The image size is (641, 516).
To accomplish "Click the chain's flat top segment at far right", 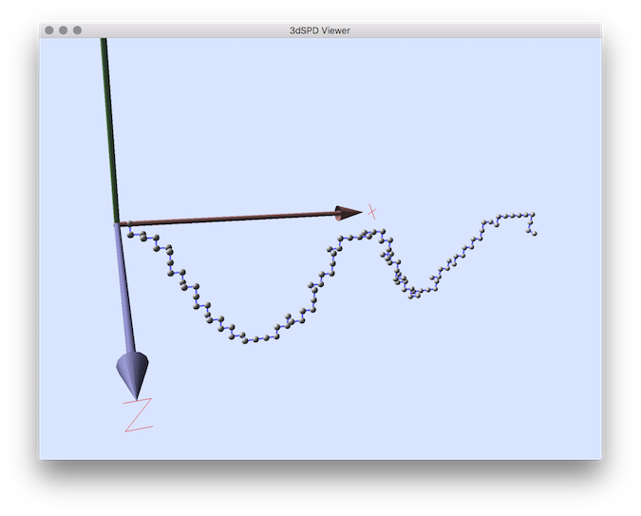I will (513, 216).
